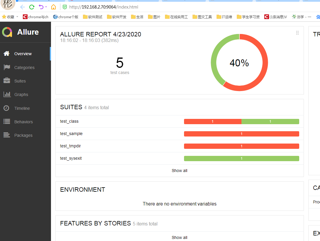Open the 图片 bookmark folder
The height and width of the screenshot is (241, 320).
click(x=154, y=17)
